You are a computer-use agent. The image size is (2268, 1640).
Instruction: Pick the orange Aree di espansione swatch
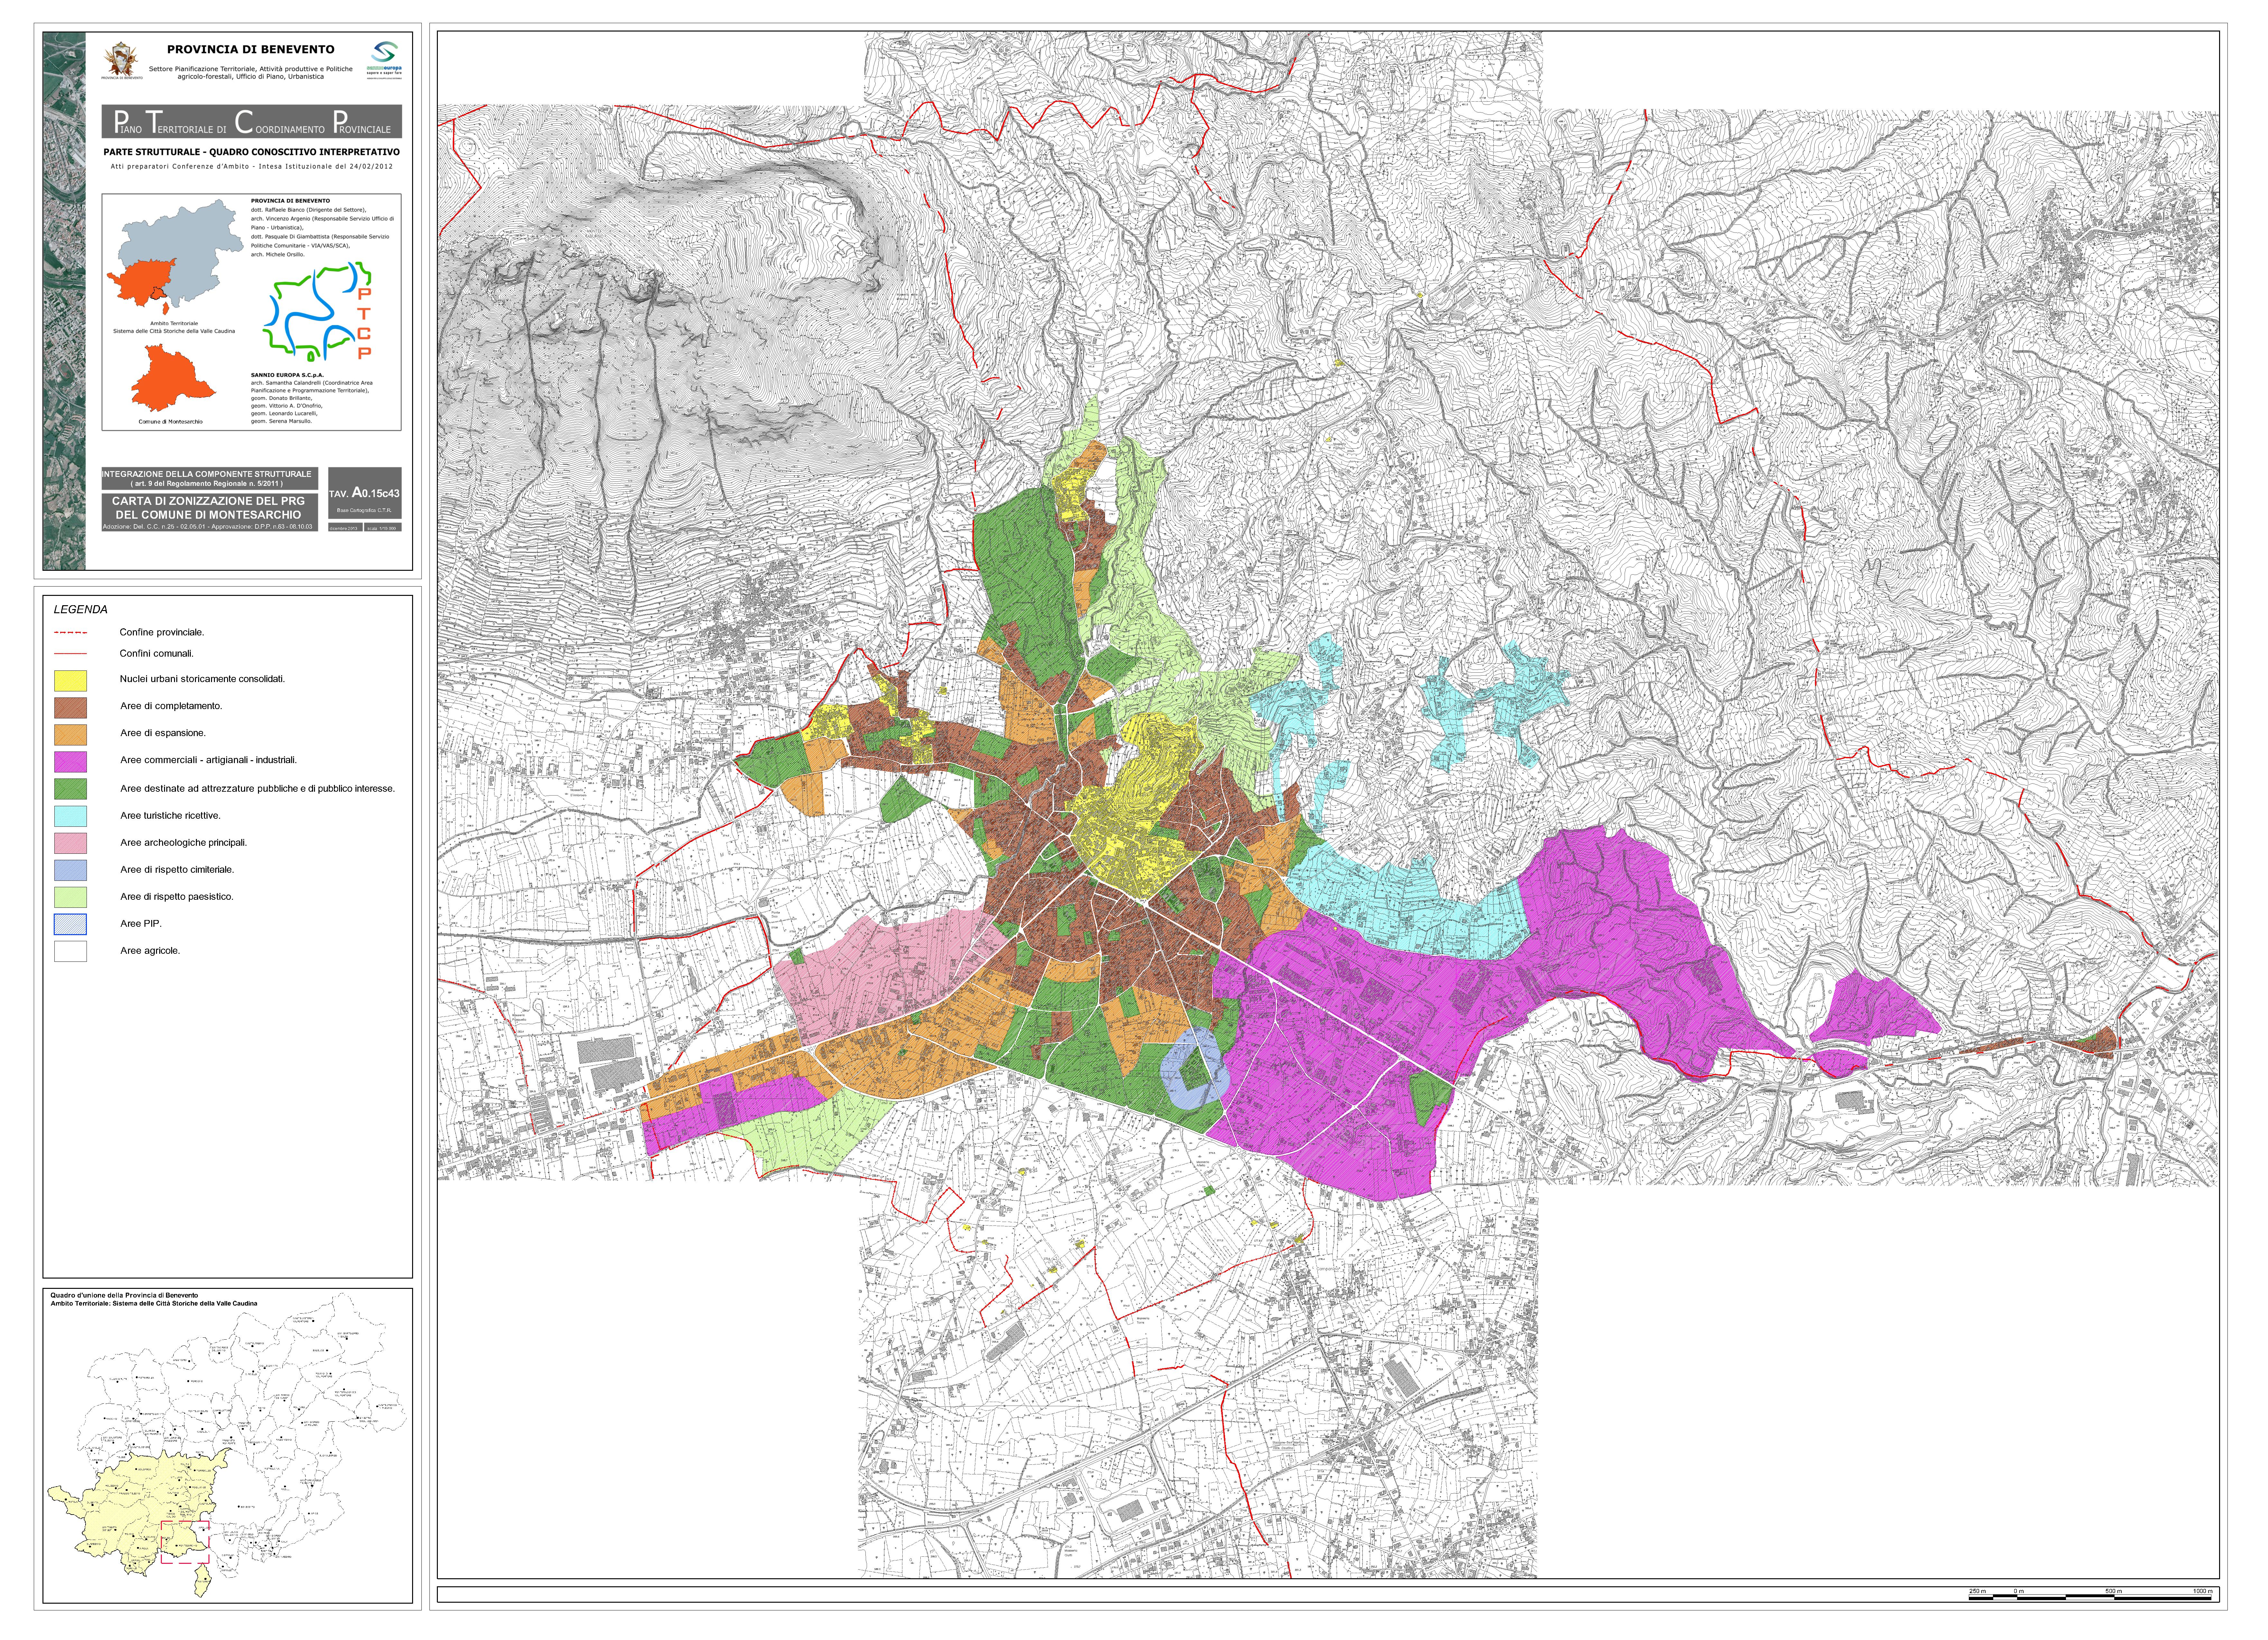click(70, 734)
